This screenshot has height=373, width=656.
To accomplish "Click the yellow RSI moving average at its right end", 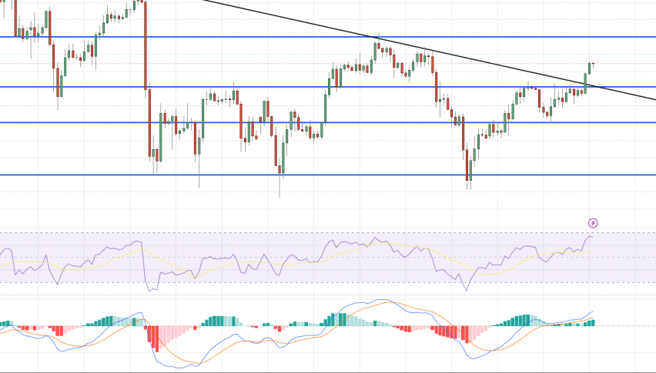I will tap(591, 251).
